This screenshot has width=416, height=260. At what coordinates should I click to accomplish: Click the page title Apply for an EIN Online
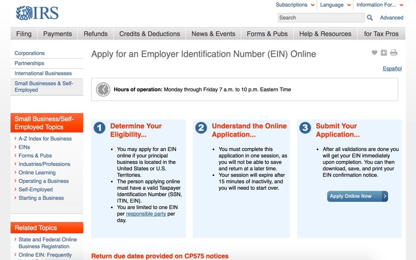pyautogui.click(x=203, y=54)
